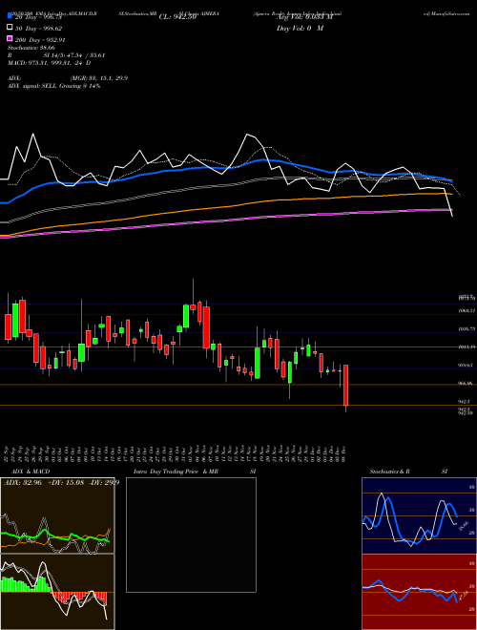This screenshot has width=477, height=630.
Task: Click the Intra Day Trading Price & MRSI title
Action: pos(195,472)
